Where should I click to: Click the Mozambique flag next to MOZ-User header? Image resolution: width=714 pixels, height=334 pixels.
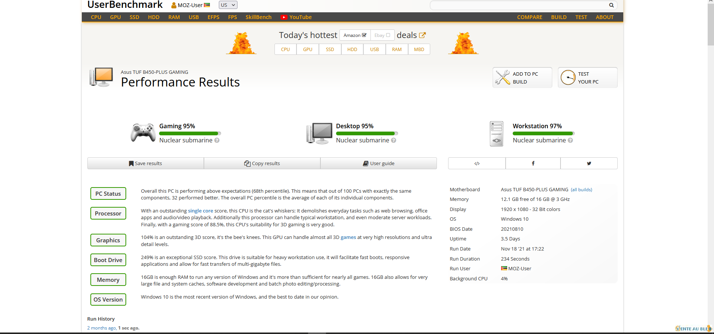pos(207,5)
